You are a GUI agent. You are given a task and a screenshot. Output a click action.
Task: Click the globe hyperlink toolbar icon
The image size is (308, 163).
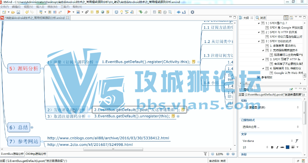pos(103,12)
